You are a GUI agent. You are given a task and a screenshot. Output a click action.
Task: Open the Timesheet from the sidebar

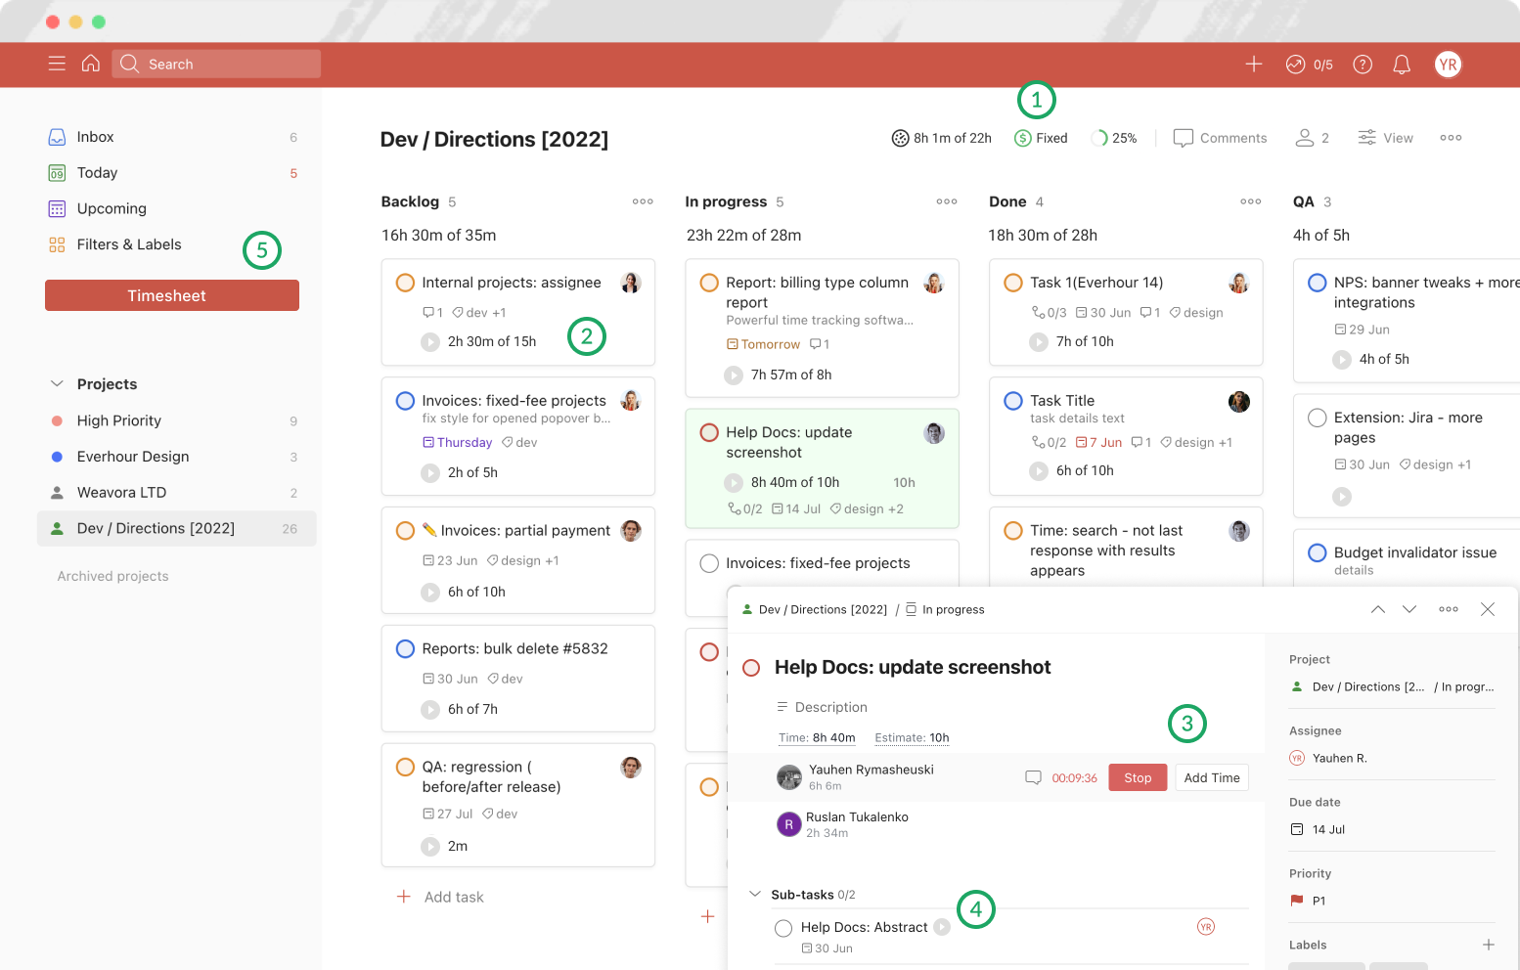point(171,294)
